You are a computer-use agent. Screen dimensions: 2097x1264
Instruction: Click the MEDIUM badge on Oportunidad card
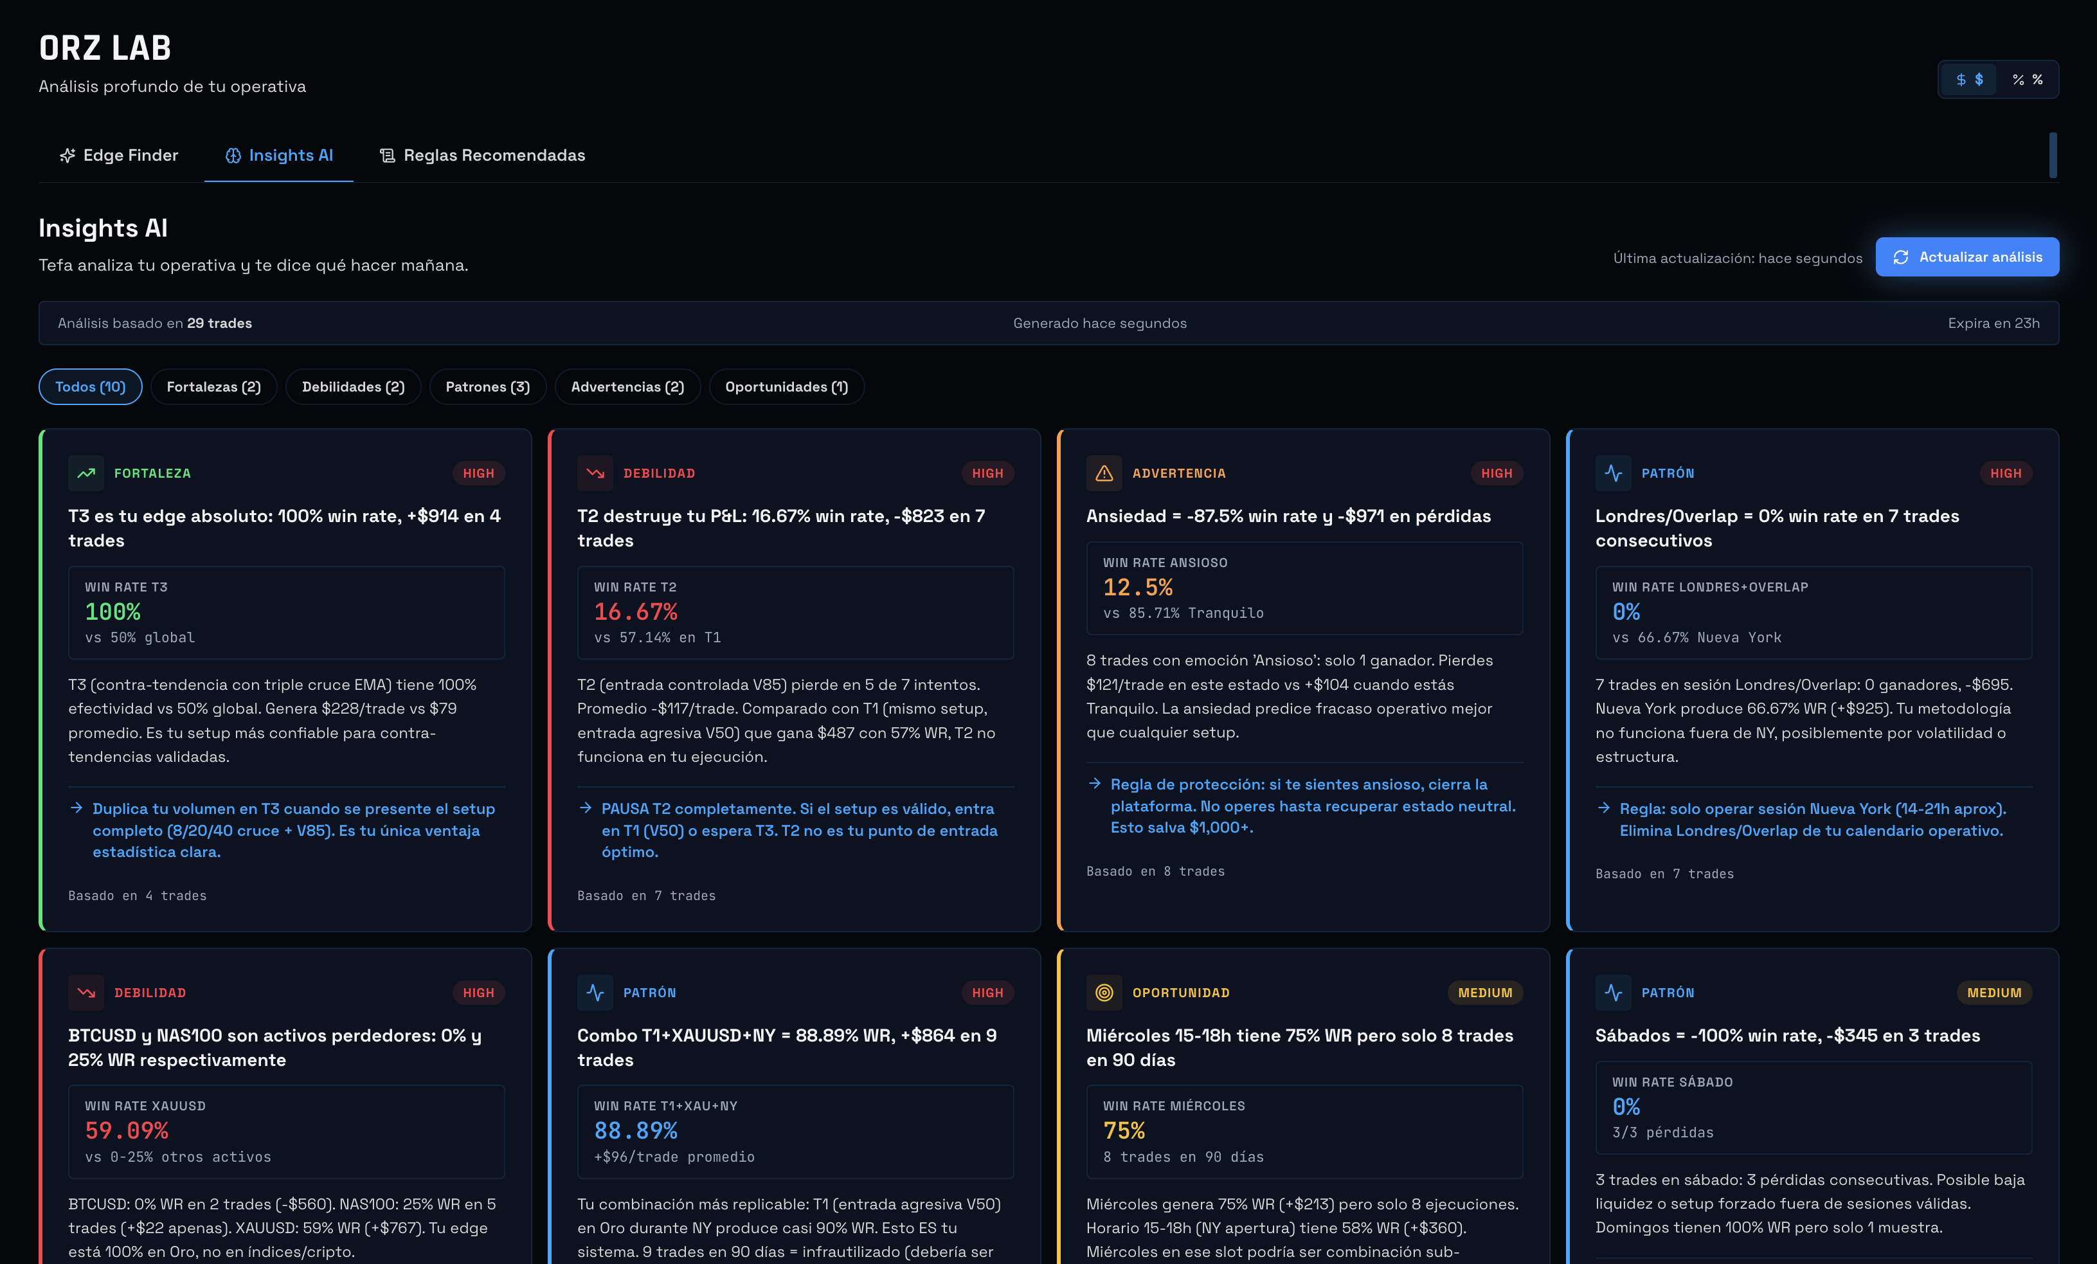click(x=1485, y=993)
